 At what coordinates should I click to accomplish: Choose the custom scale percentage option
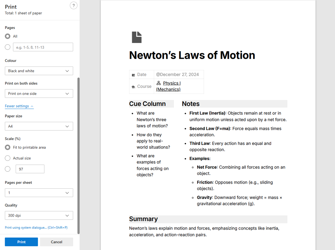7,169
